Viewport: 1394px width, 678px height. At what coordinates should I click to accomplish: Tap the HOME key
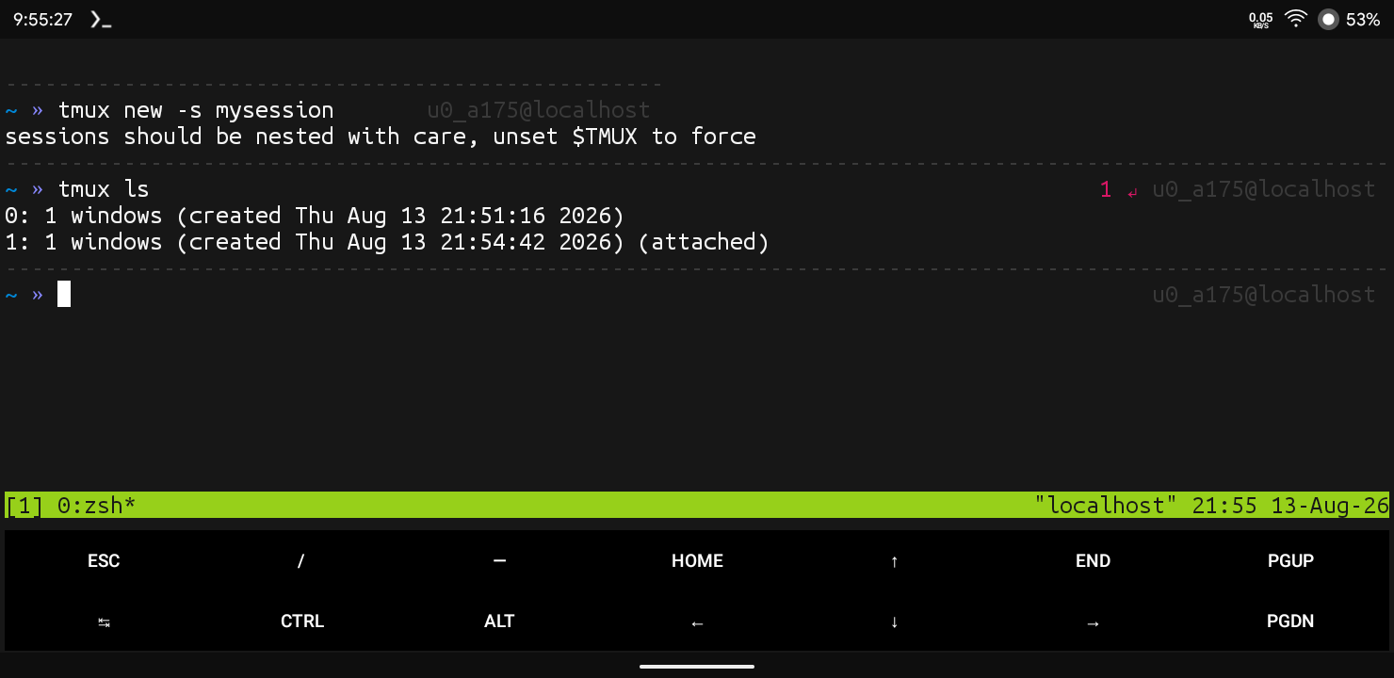(x=697, y=560)
